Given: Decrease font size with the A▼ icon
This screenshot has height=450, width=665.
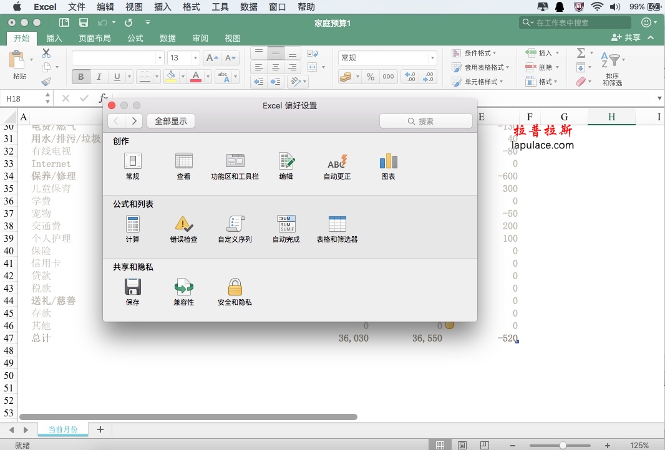Looking at the screenshot, I should tap(230, 58).
